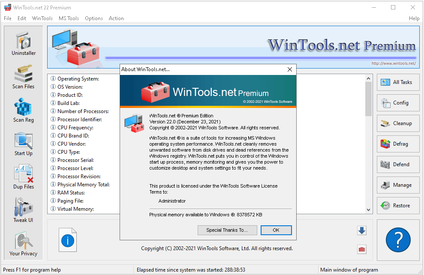Select the CPU Frequency row
Image resolution: width=424 pixels, height=275 pixels.
click(x=72, y=128)
